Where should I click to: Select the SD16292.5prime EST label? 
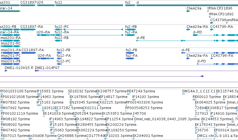(82, 91)
